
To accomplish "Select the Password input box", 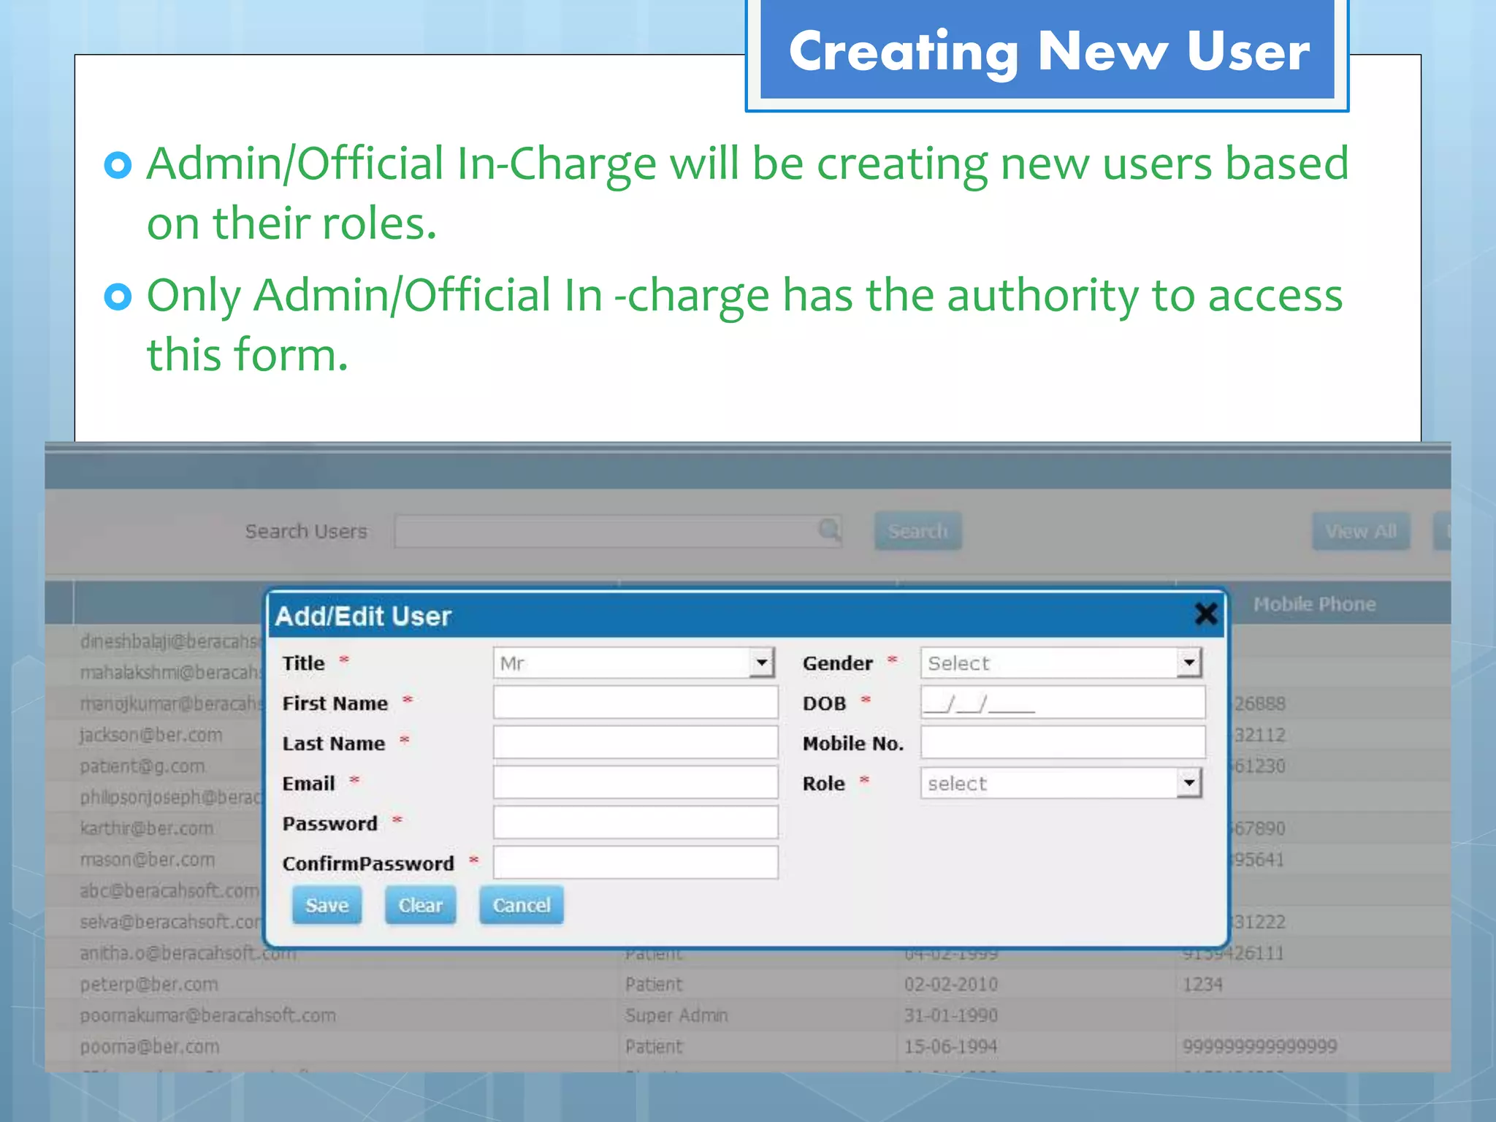I will (635, 823).
